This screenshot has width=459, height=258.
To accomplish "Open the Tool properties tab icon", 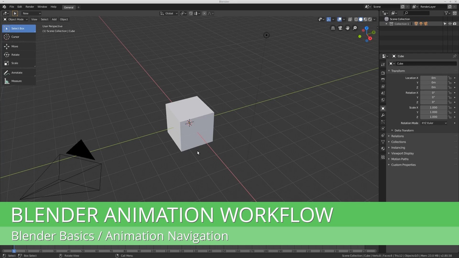I will (383, 64).
